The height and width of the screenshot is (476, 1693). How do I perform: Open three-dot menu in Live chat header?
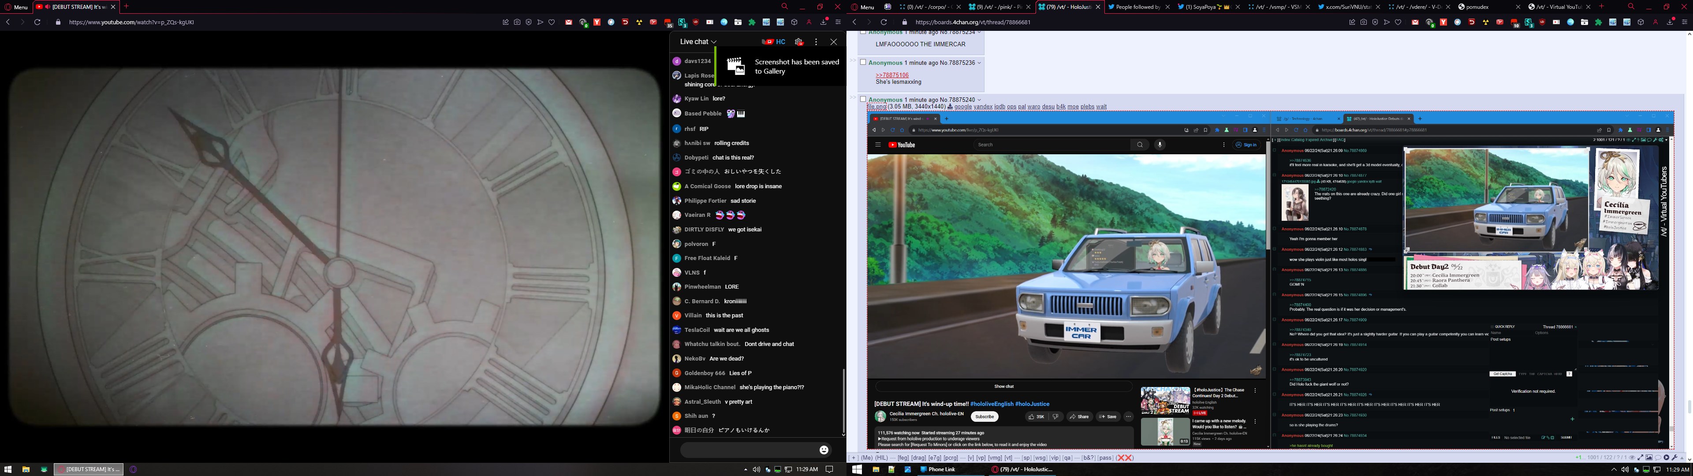(816, 41)
